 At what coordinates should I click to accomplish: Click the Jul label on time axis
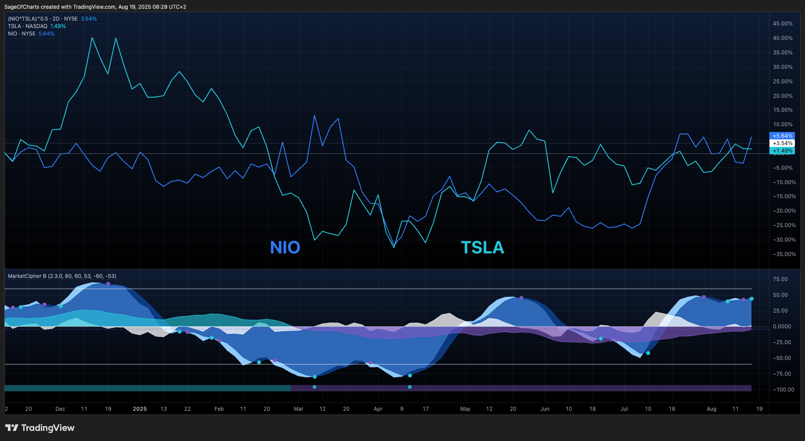tap(624, 409)
